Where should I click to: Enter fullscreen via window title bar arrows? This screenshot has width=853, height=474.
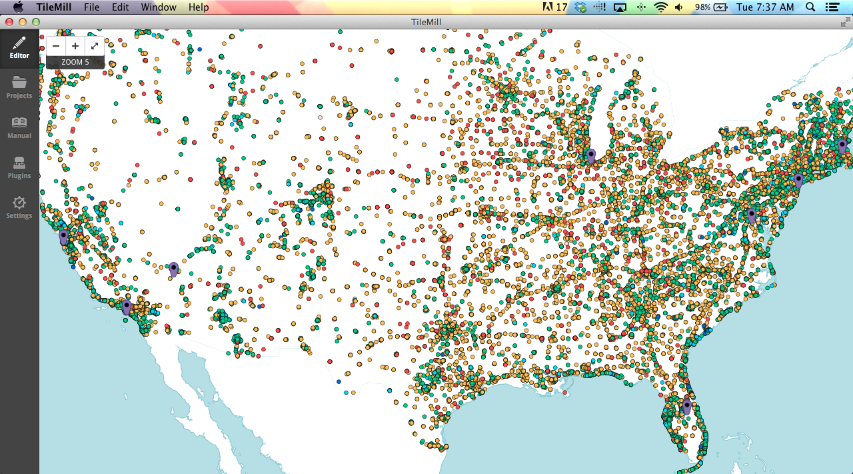point(845,22)
